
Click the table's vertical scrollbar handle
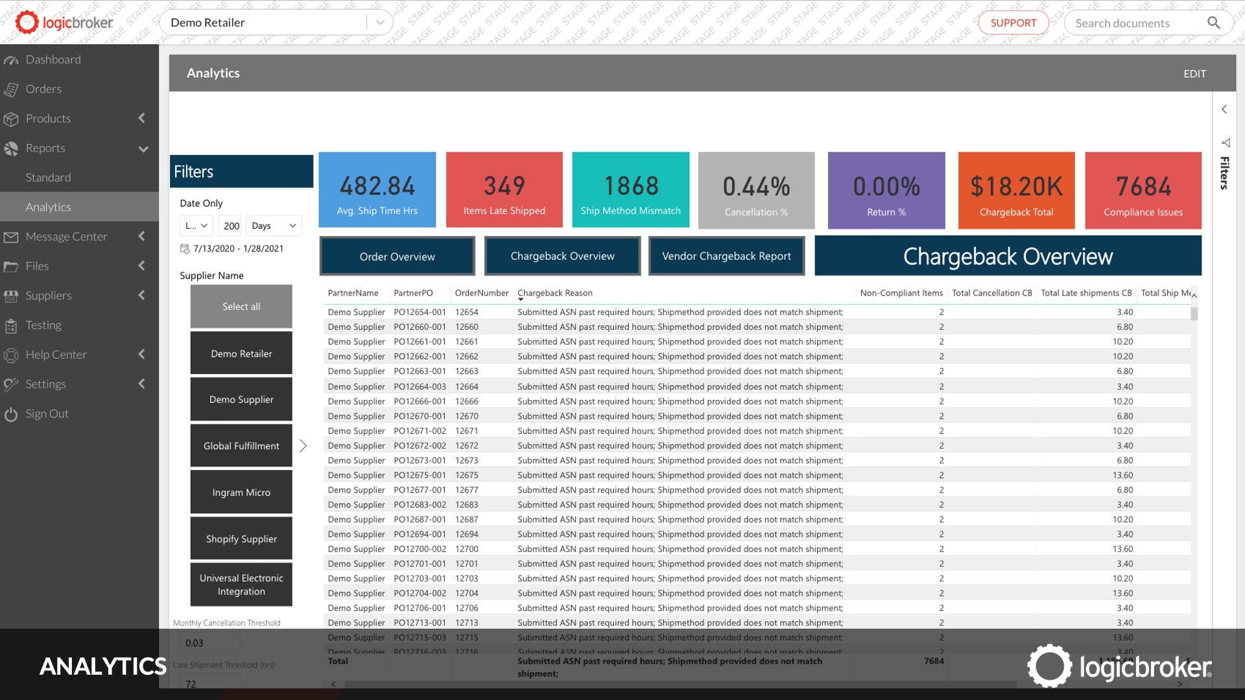pyautogui.click(x=1194, y=314)
